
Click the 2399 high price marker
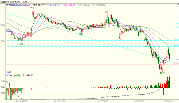pyautogui.click(x=32, y=7)
